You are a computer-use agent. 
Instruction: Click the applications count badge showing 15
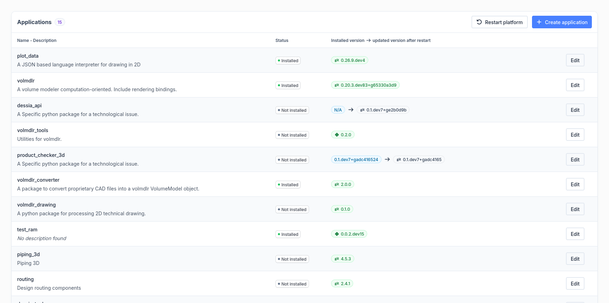[60, 22]
